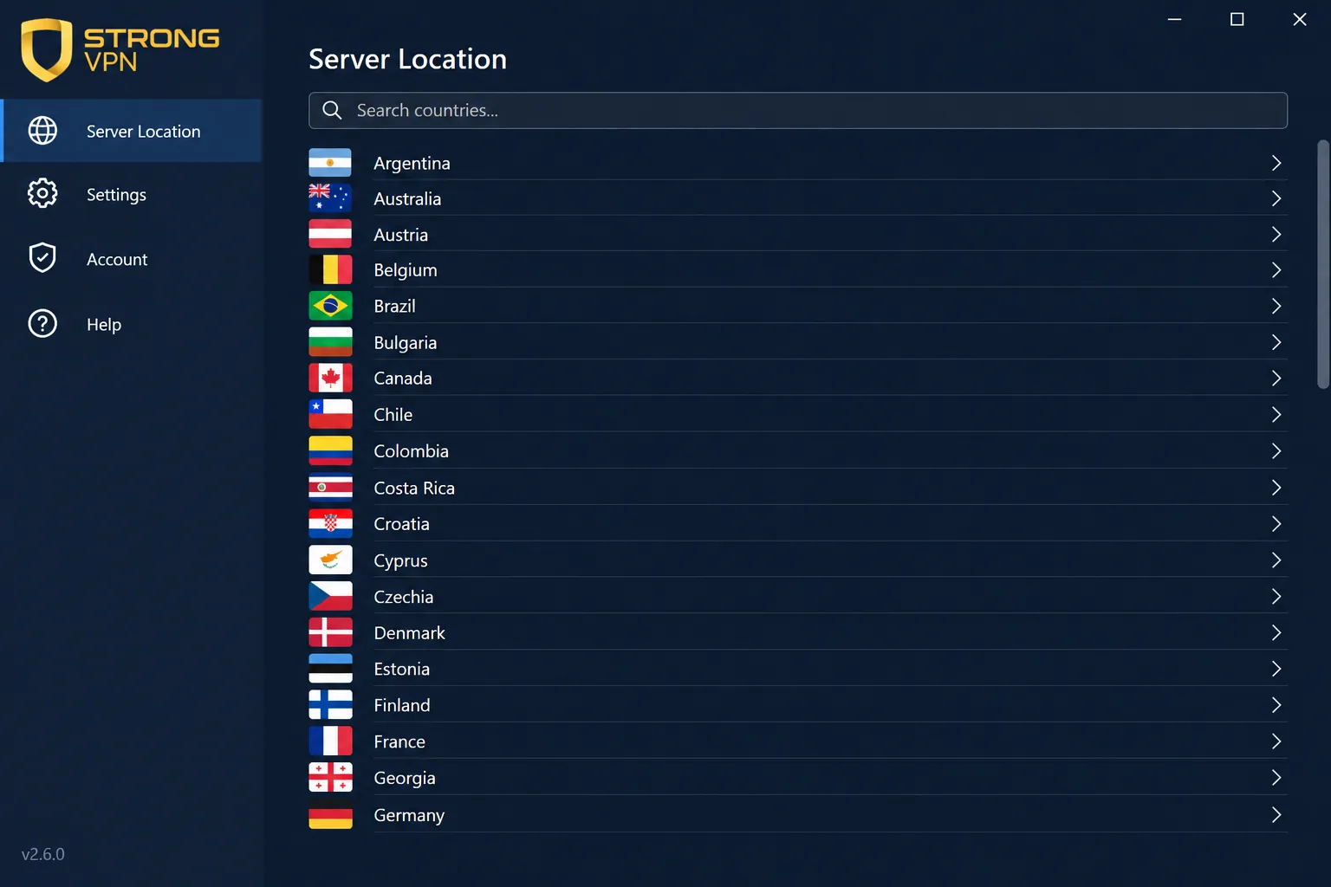Expand Austria server list chevron
Image resolution: width=1331 pixels, height=887 pixels.
pos(1276,234)
